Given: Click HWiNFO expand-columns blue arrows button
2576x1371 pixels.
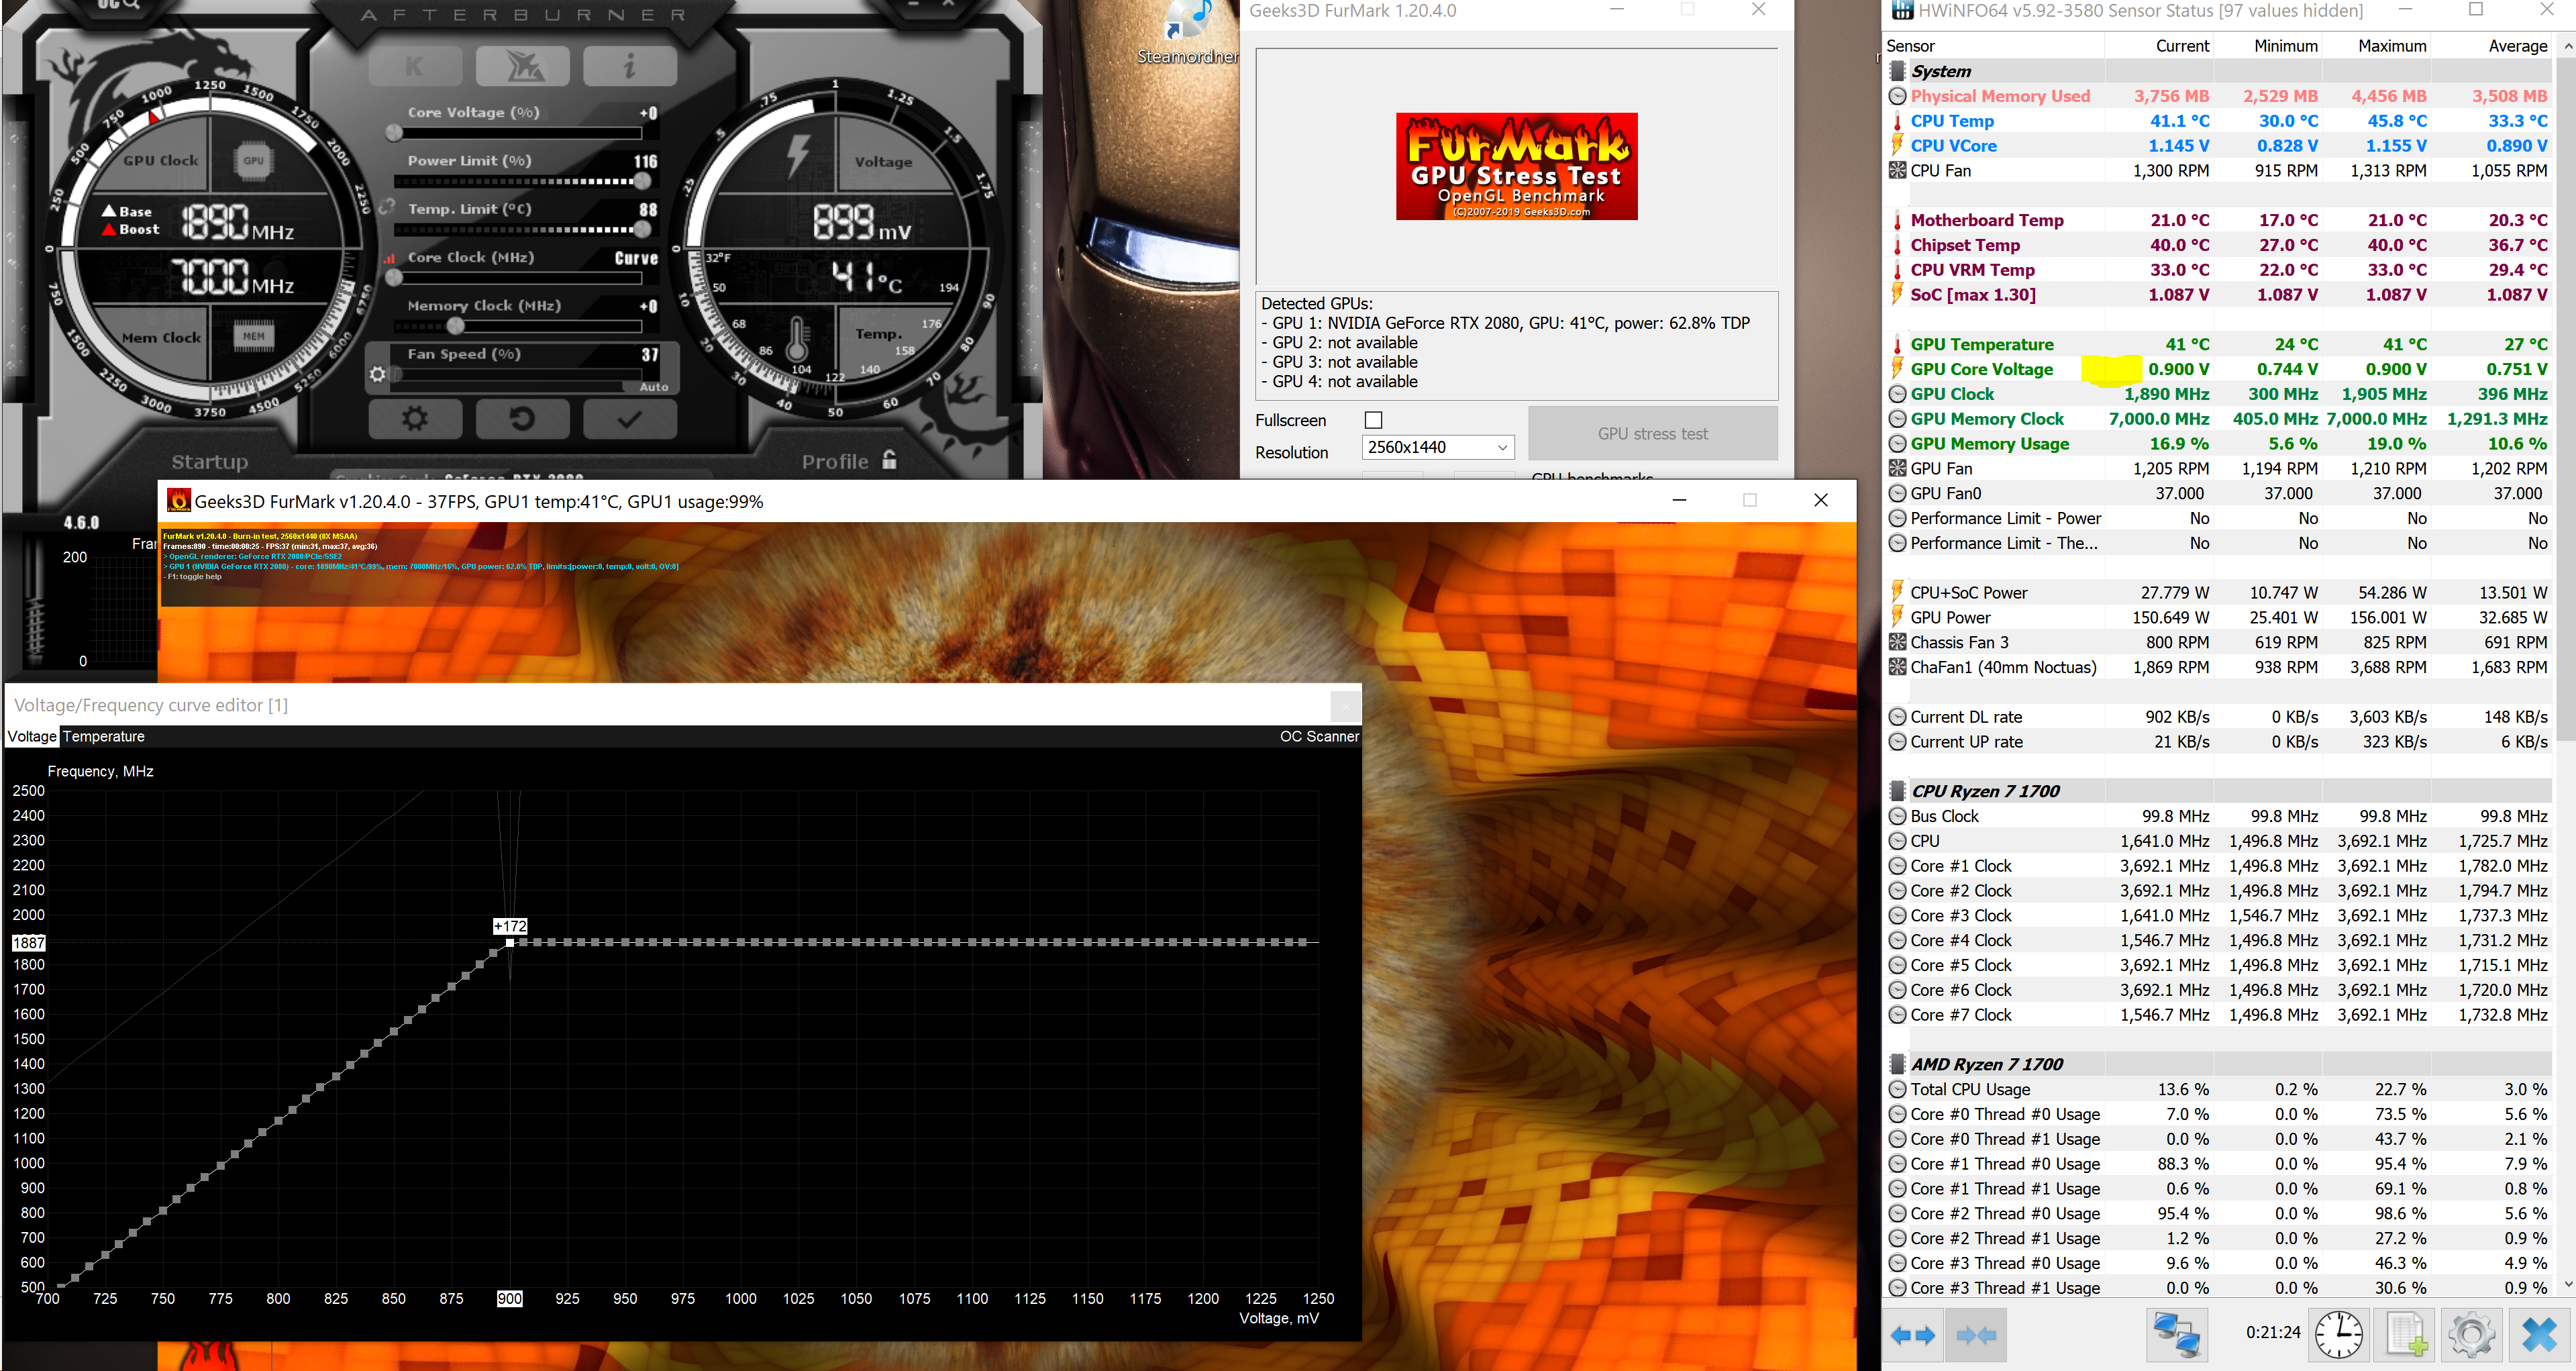Looking at the screenshot, I should pyautogui.click(x=1913, y=1335).
